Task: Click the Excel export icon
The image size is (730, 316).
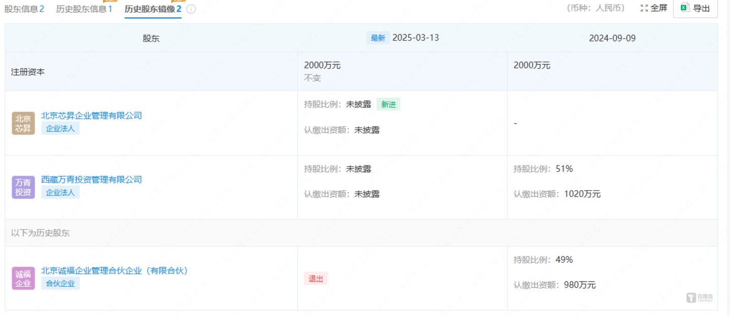Action: point(685,8)
